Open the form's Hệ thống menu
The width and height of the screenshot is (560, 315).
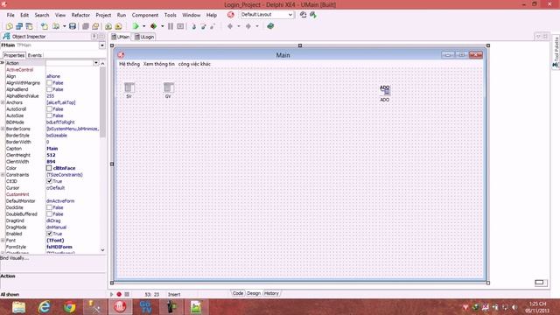point(129,64)
